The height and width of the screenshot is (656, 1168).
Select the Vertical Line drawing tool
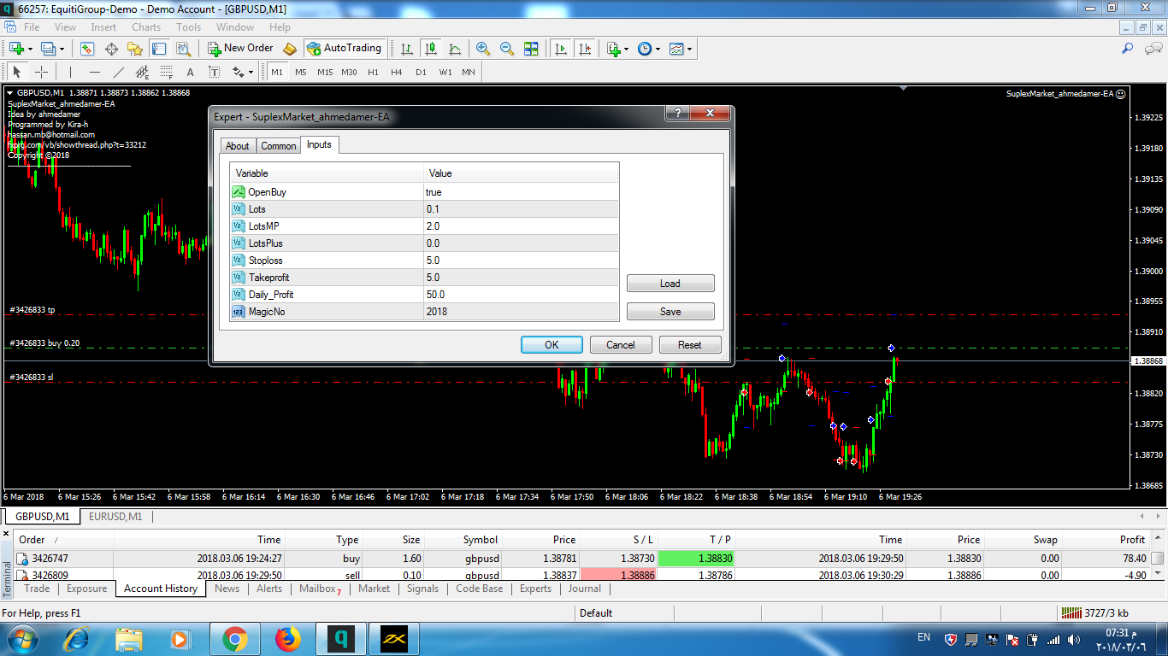pyautogui.click(x=70, y=72)
